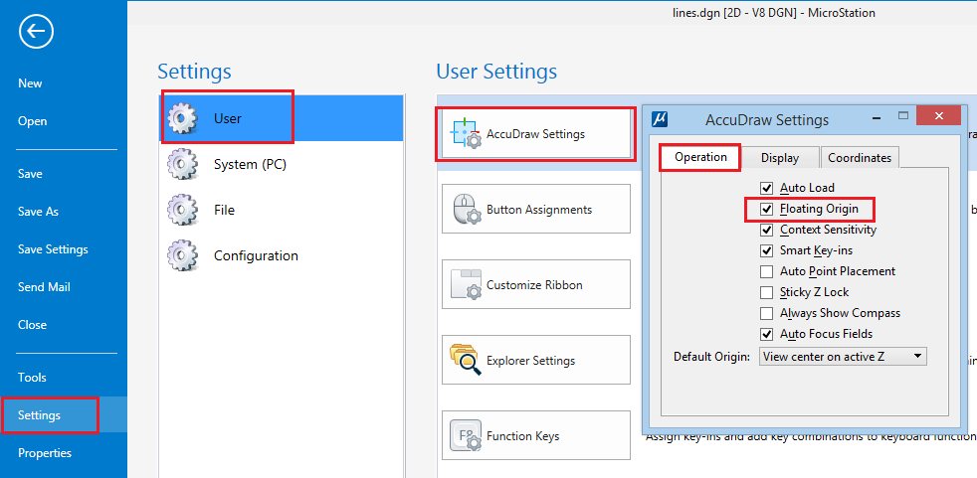The width and height of the screenshot is (977, 478).
Task: Toggle the Auto Load checkbox
Action: 766,188
